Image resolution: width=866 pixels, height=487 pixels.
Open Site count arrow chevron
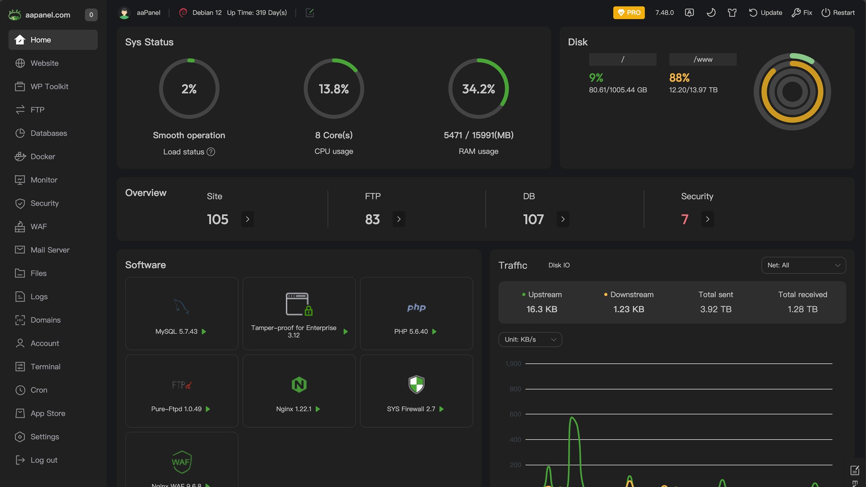pos(248,219)
